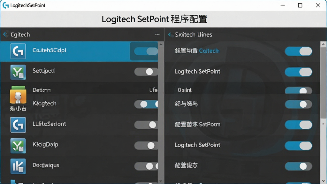Select the Docgtaiqus list entry
Viewport: 327px width, 184px height.
pyautogui.click(x=79, y=166)
